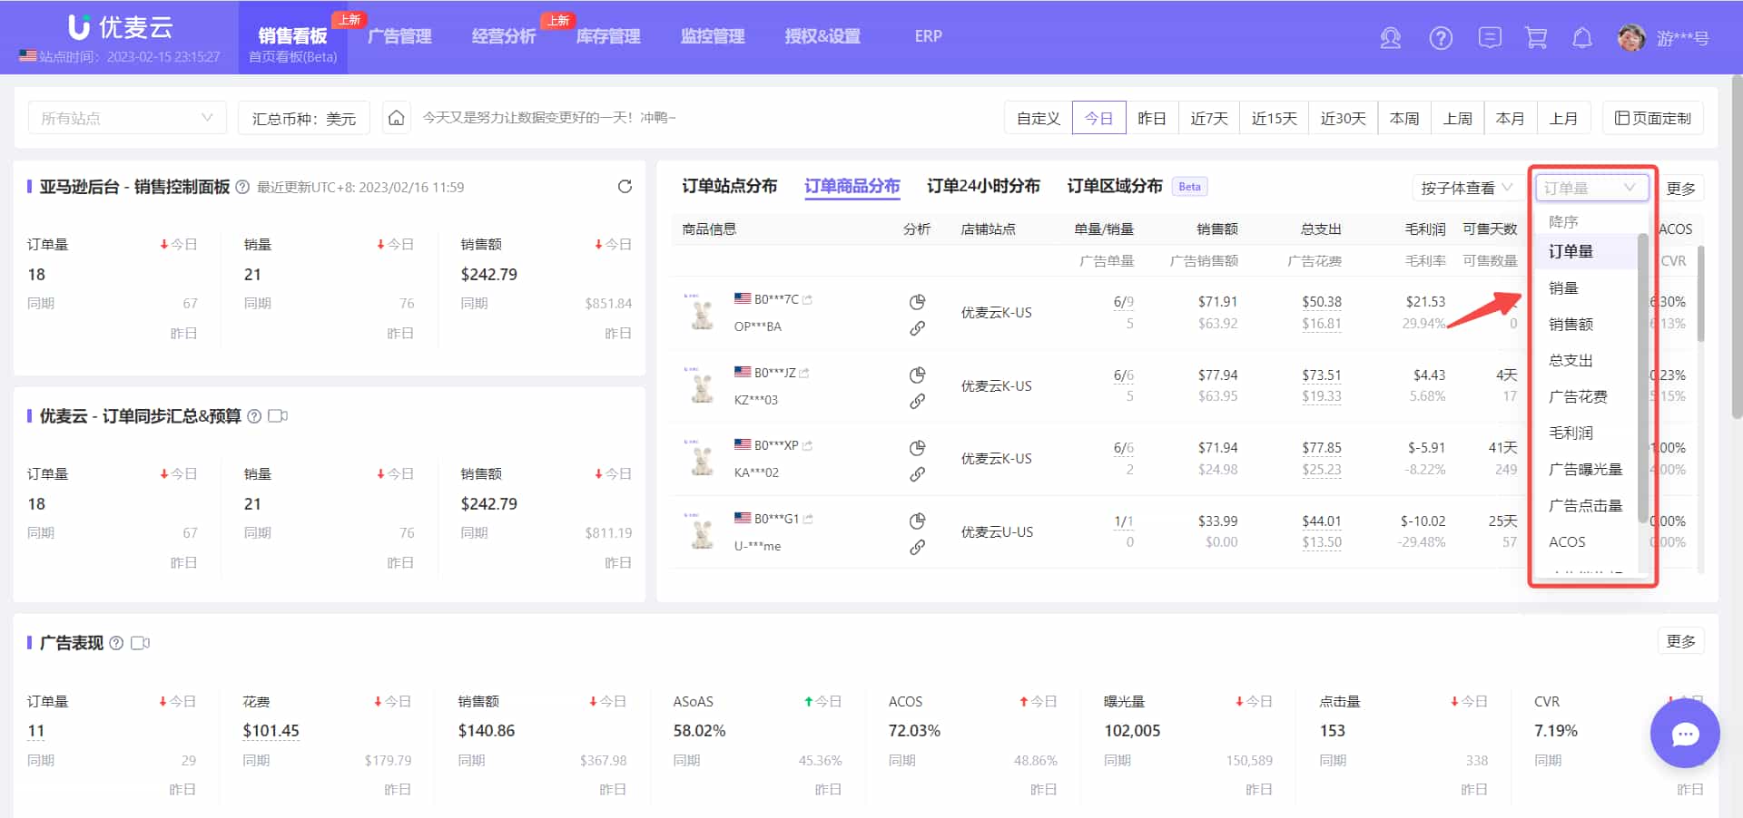Viewport: 1743px width, 818px height.
Task: Select the 自定义 date range
Action: pyautogui.click(x=1039, y=118)
